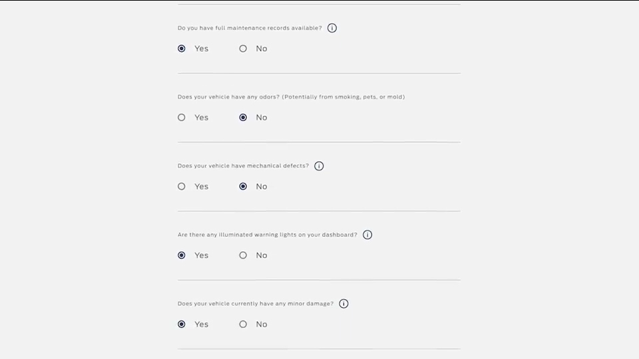Click the maintenance records question text
Image resolution: width=639 pixels, height=359 pixels.
tap(250, 28)
